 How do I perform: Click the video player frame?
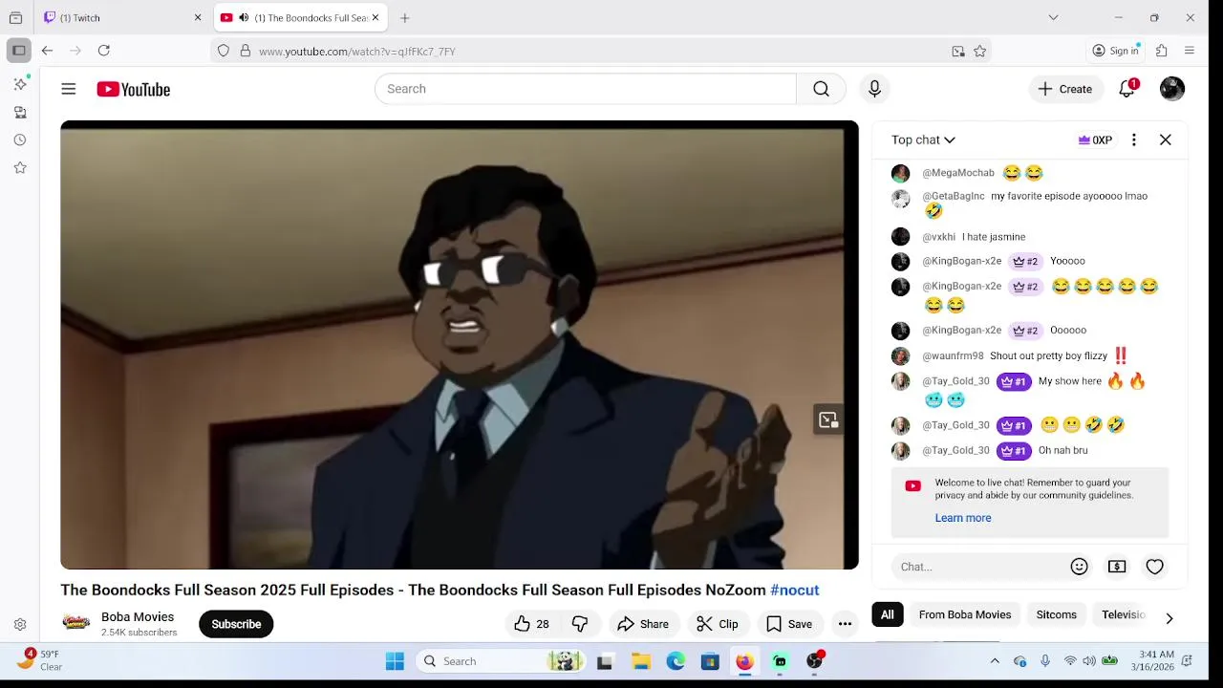coord(460,345)
